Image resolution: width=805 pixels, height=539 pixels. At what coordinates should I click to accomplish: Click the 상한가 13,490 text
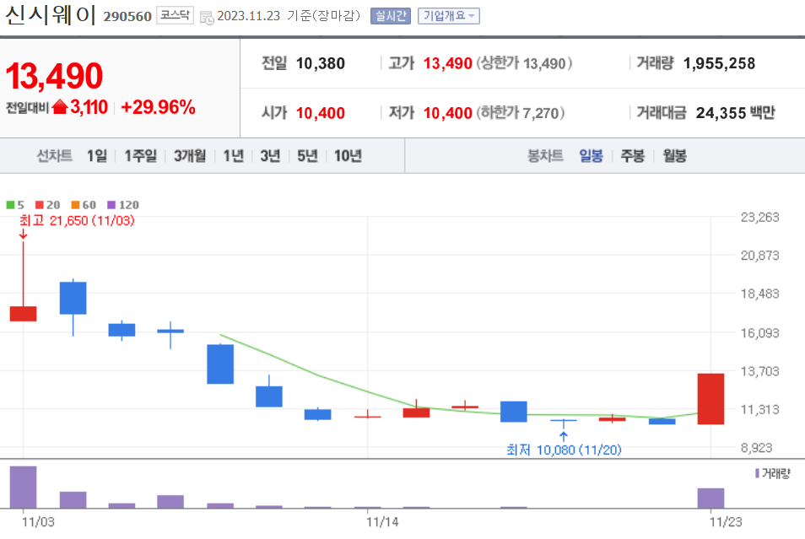coord(524,63)
